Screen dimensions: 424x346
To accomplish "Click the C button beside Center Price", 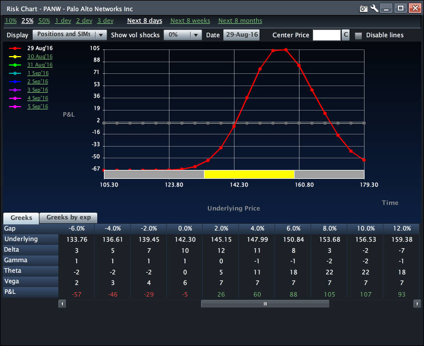I will [x=346, y=35].
